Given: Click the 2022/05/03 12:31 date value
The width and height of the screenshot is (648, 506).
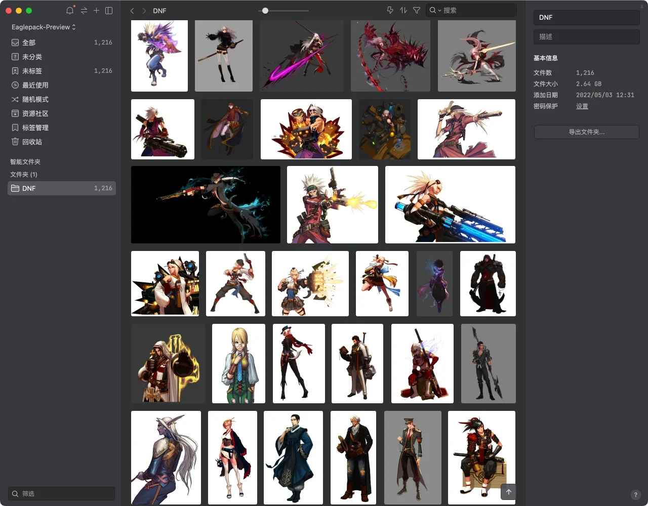Looking at the screenshot, I should (605, 95).
